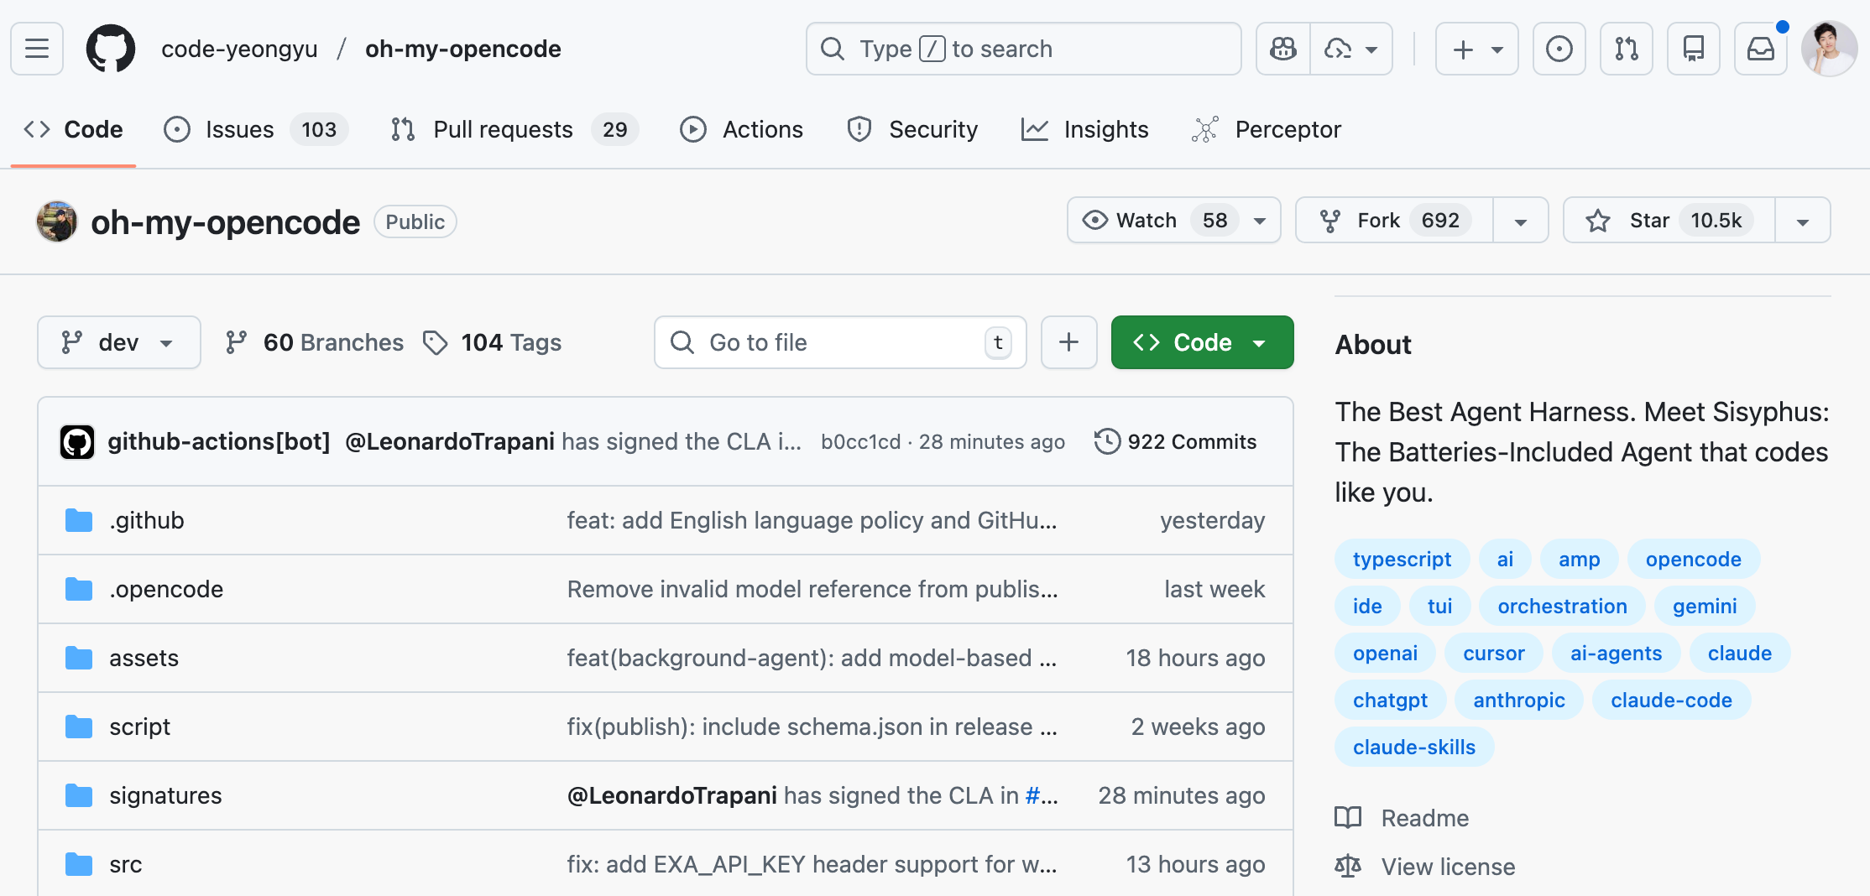Select the typescript topic tag
This screenshot has height=896, width=1870.
1402,559
